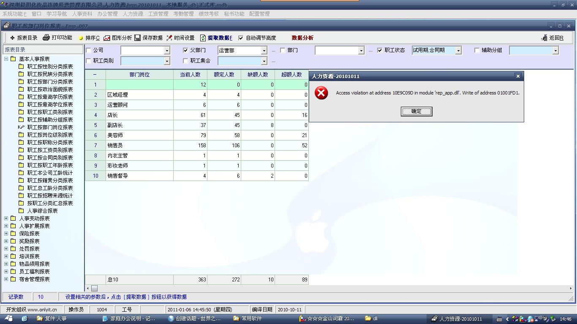577x324 pixels.
Task: Click the 报表目录 toolbar icon
Action: [13, 38]
